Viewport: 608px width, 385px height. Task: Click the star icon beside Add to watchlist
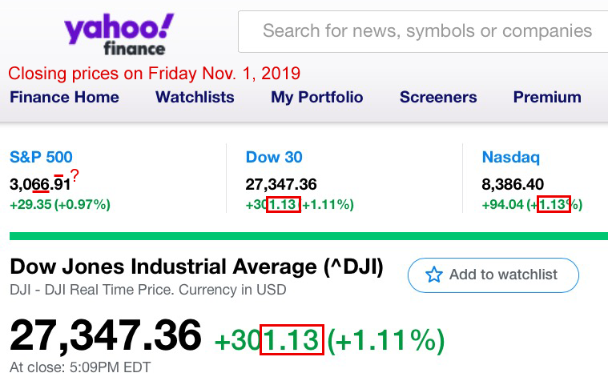coord(434,275)
